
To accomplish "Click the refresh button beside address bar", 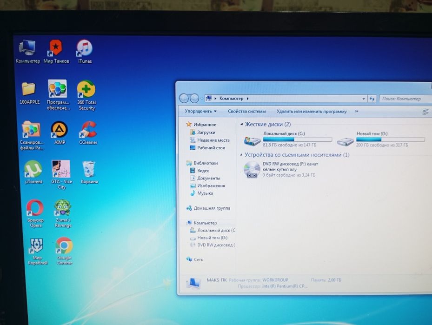I will pyautogui.click(x=372, y=99).
